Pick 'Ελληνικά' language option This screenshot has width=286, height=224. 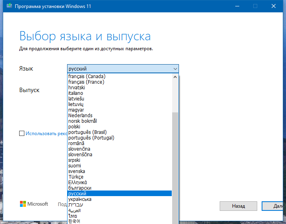[x=119, y=182]
